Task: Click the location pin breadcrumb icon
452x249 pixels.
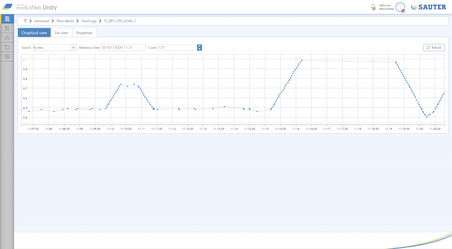Action: (25, 21)
